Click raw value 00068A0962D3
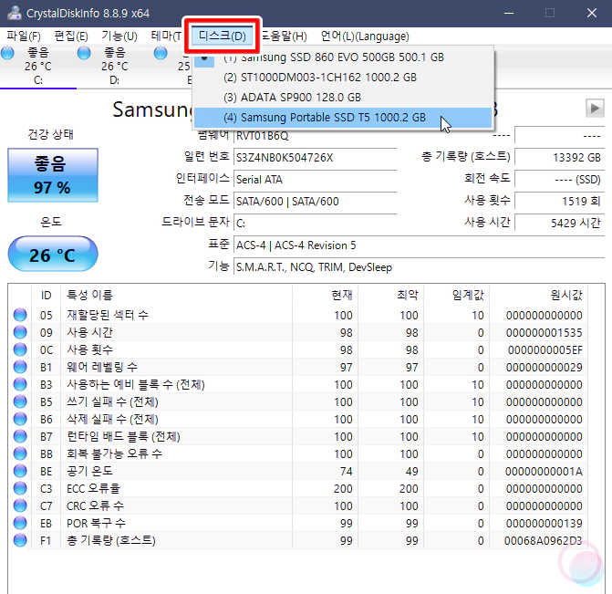 pos(543,540)
